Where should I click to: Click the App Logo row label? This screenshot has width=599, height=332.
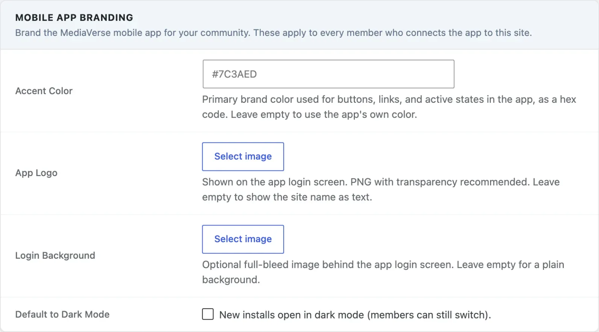[36, 173]
